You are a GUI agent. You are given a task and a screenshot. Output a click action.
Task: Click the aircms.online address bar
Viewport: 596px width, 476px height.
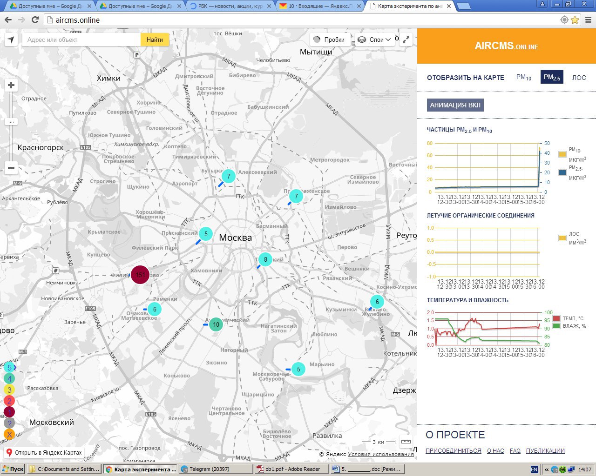pyautogui.click(x=303, y=20)
